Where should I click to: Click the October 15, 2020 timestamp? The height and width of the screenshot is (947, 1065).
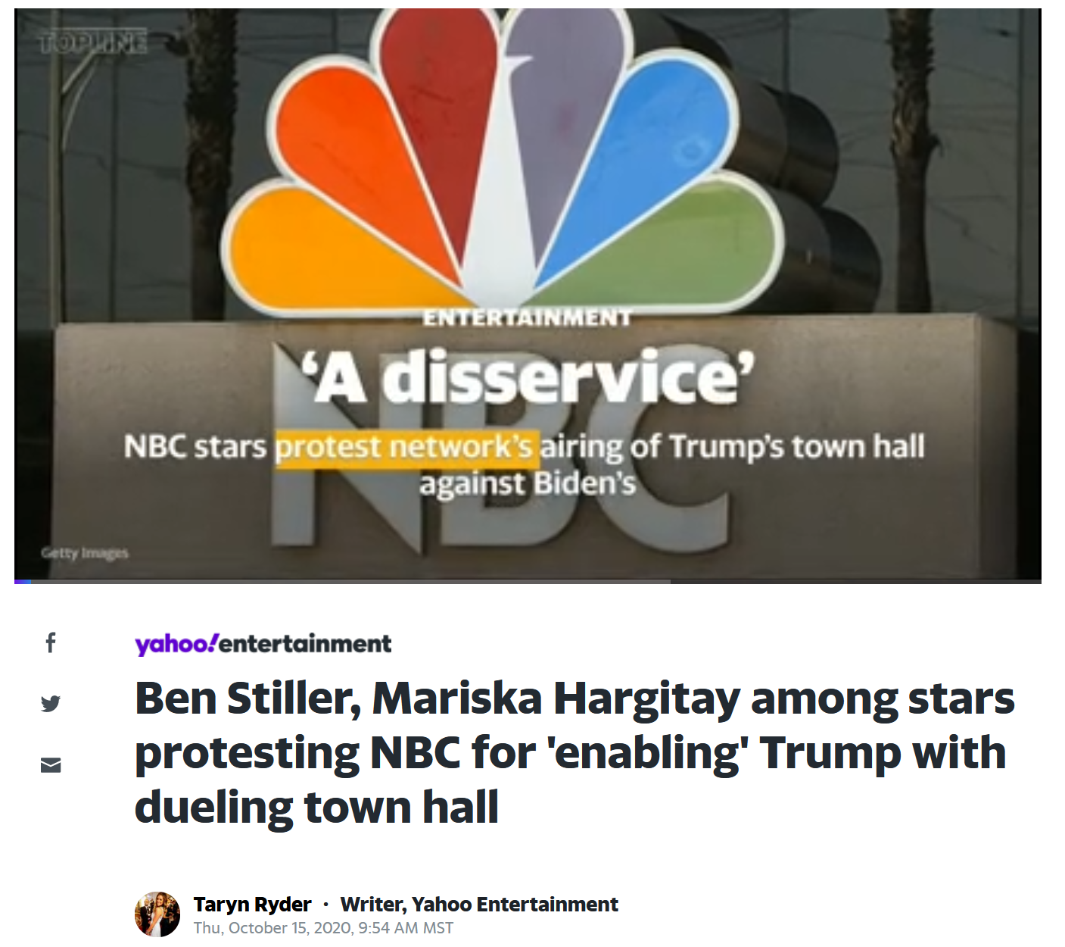pos(323,928)
